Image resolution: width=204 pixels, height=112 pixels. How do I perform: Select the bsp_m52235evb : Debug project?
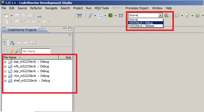tap(31, 62)
